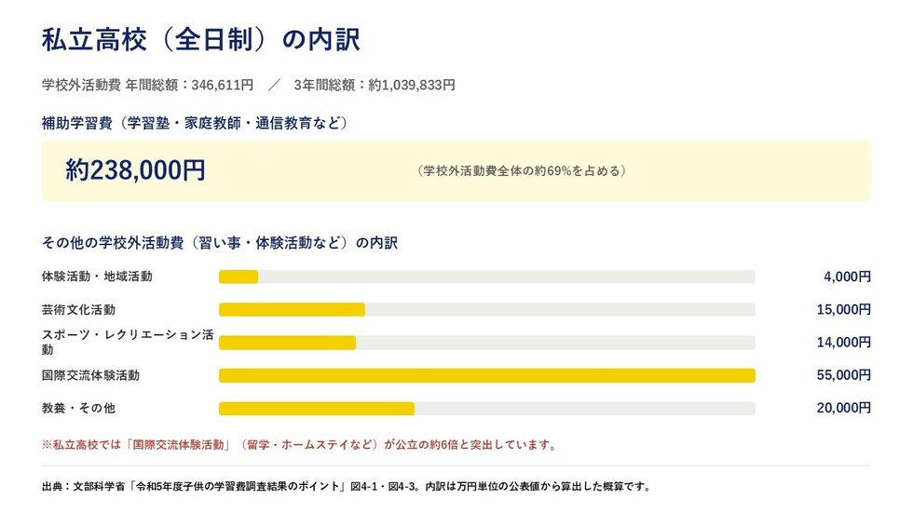Click the スポーツ・レクリエーション yellow bar
This screenshot has width=913, height=513.
point(288,343)
